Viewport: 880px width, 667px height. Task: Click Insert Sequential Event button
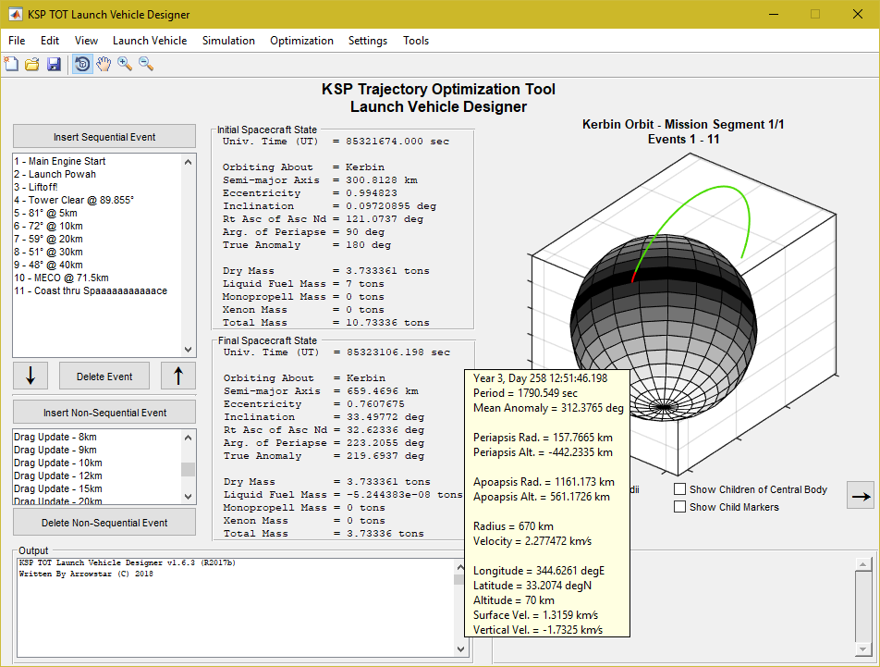pos(104,137)
